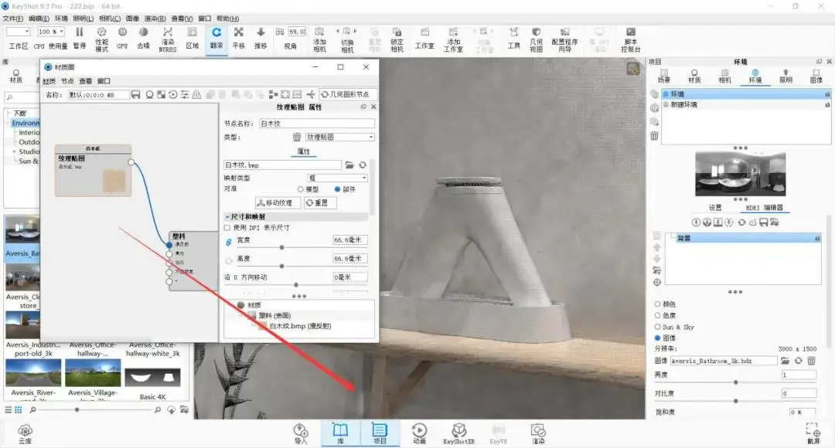Select the Tumble (翻滚) camera tool

coord(216,39)
